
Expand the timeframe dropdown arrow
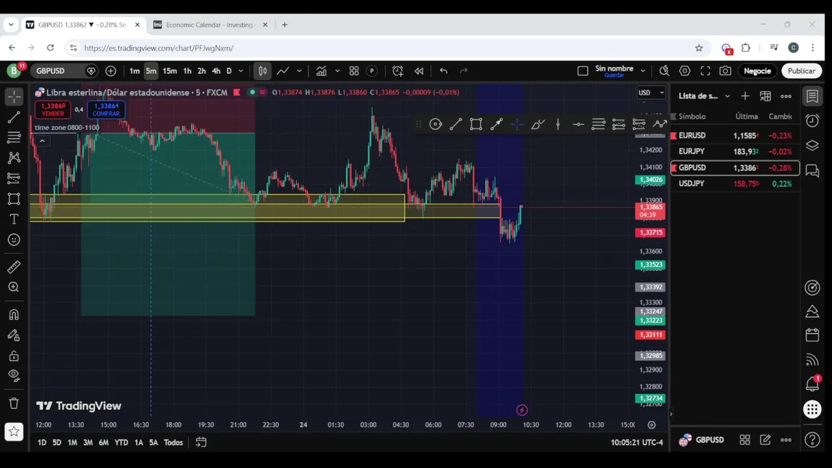(x=240, y=71)
